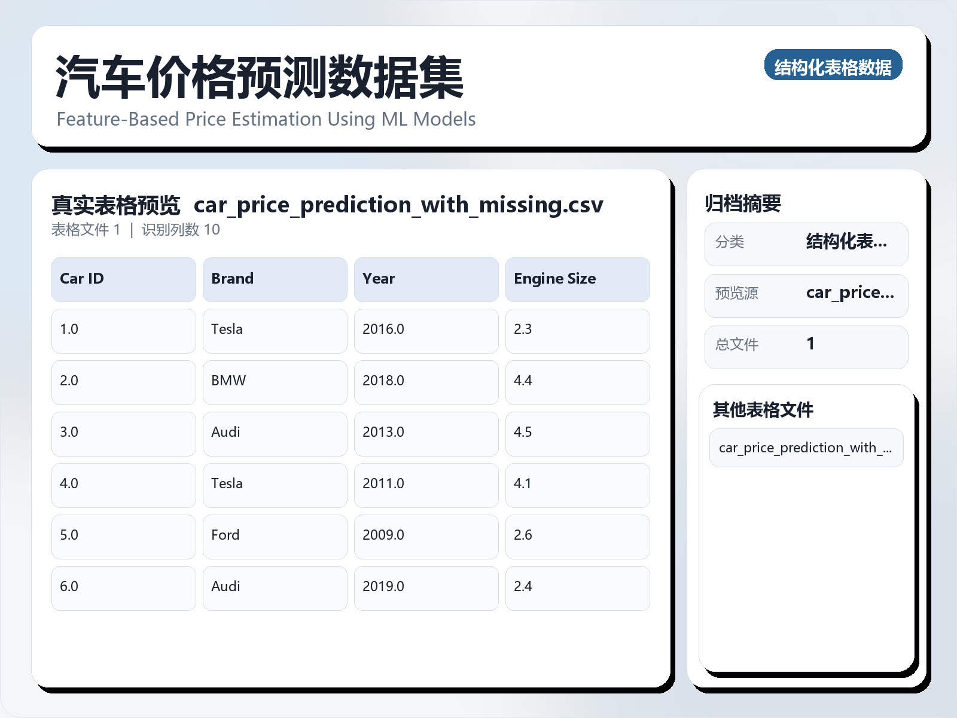Click Car ID cell 6.0
This screenshot has height=718, width=957.
123,588
